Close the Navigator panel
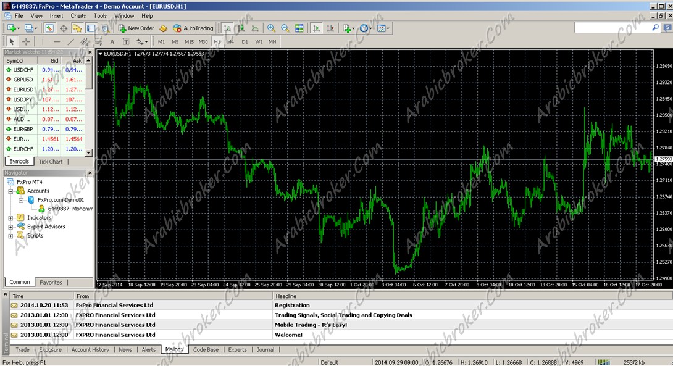Screen dimensions: 673x366 click(90, 172)
